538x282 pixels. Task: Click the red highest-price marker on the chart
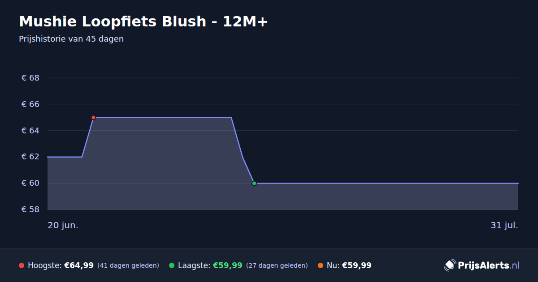coord(93,117)
